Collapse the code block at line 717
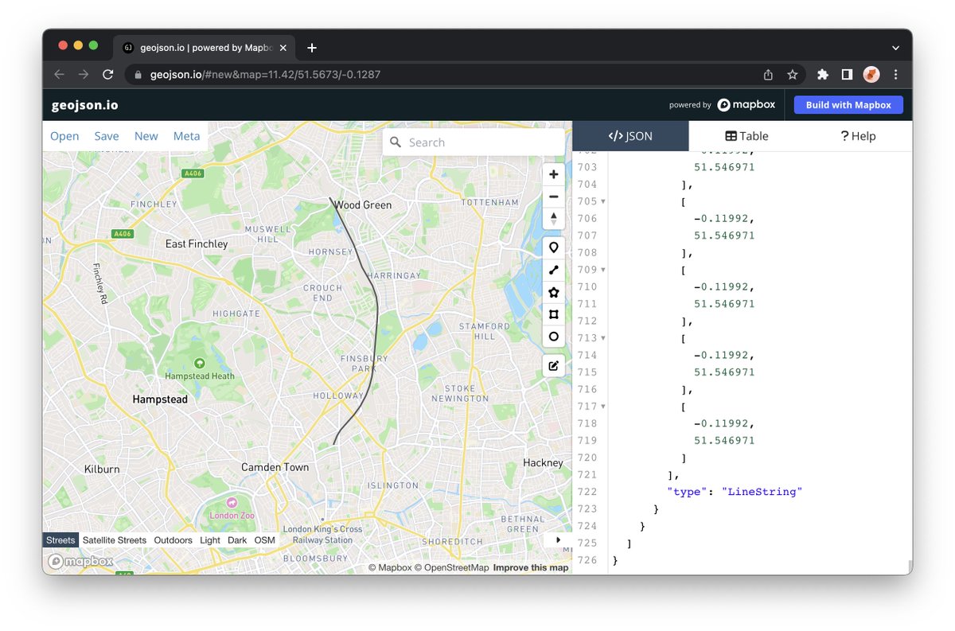This screenshot has height=631, width=955. 603,407
